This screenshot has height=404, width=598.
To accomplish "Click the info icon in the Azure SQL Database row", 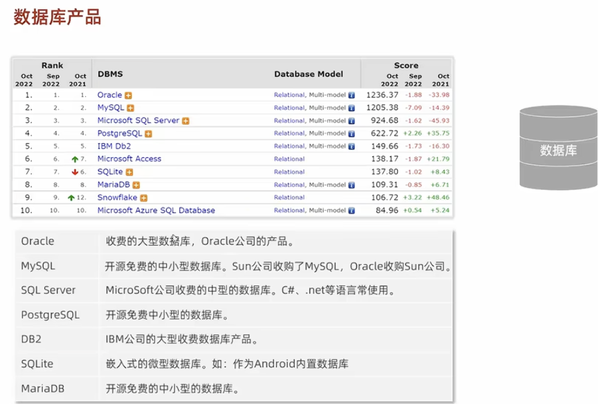I will pos(352,211).
